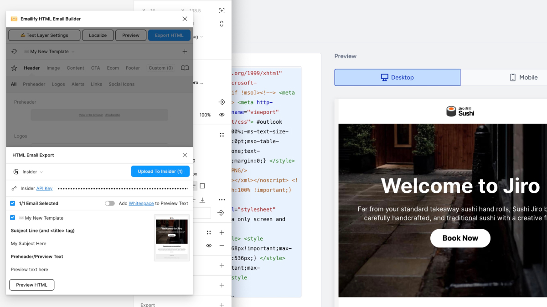Viewport: 547px width, 307px height.
Task: Select the Ecom tab
Action: (113, 68)
